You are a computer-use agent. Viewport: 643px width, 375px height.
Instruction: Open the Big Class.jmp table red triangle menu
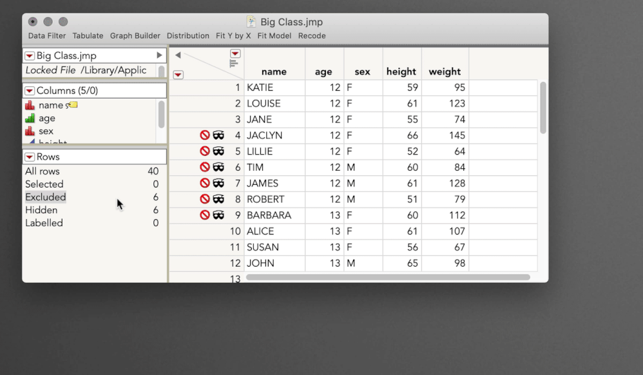30,55
